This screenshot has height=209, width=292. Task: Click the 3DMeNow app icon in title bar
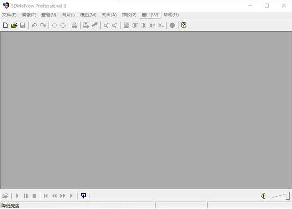pos(6,5)
